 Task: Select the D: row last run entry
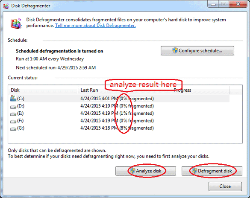pyautogui.click(x=117, y=106)
